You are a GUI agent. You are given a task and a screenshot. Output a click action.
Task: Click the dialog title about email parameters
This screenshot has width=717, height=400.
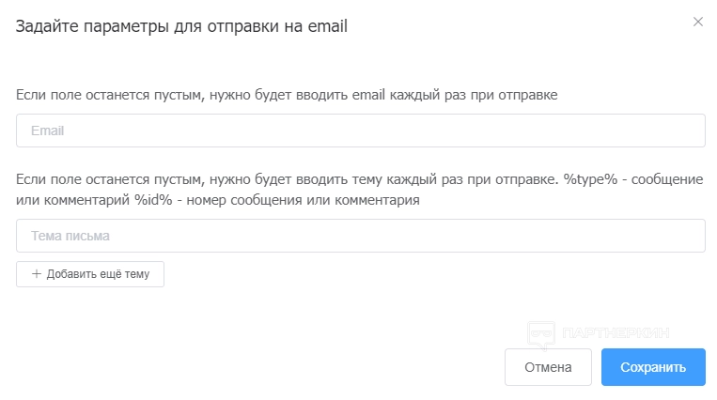[x=182, y=26]
